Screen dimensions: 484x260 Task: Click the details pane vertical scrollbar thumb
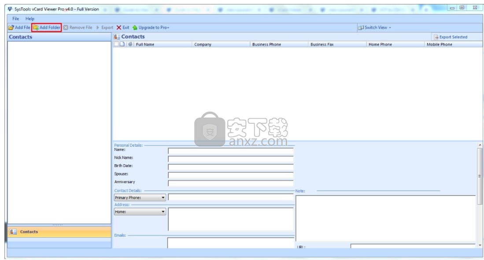tap(480, 176)
